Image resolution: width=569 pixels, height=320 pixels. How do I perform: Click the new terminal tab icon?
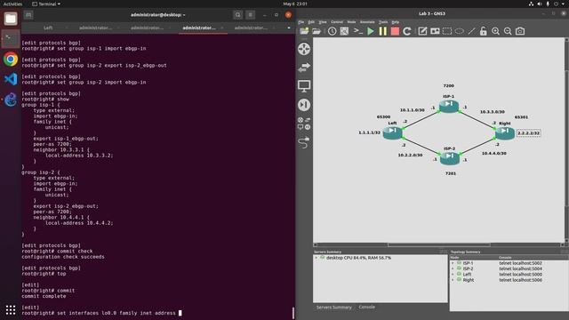coord(28,15)
